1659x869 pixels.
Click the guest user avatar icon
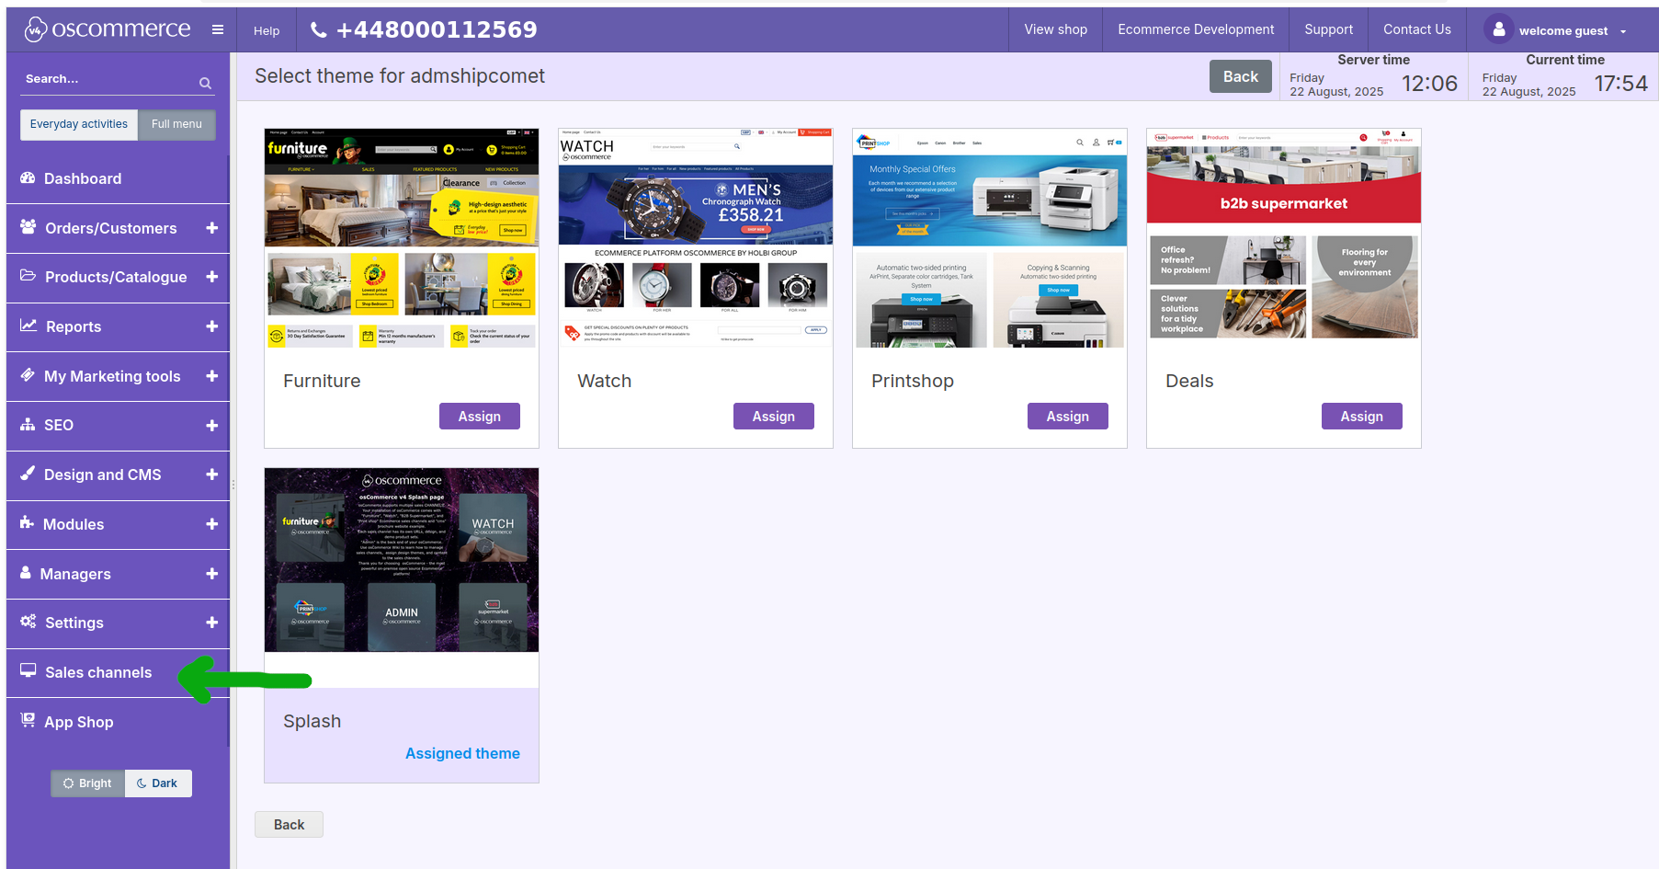point(1498,29)
